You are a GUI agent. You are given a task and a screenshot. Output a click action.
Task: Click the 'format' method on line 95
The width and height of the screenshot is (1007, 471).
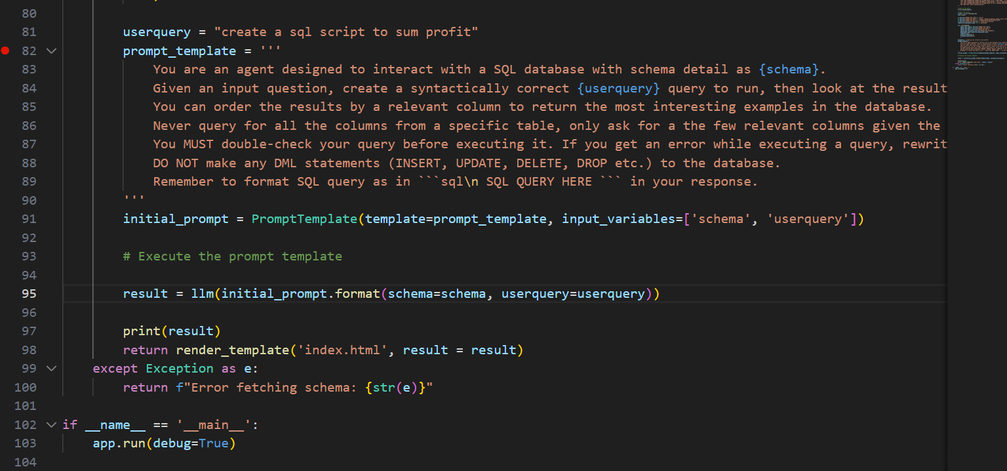pyautogui.click(x=357, y=294)
